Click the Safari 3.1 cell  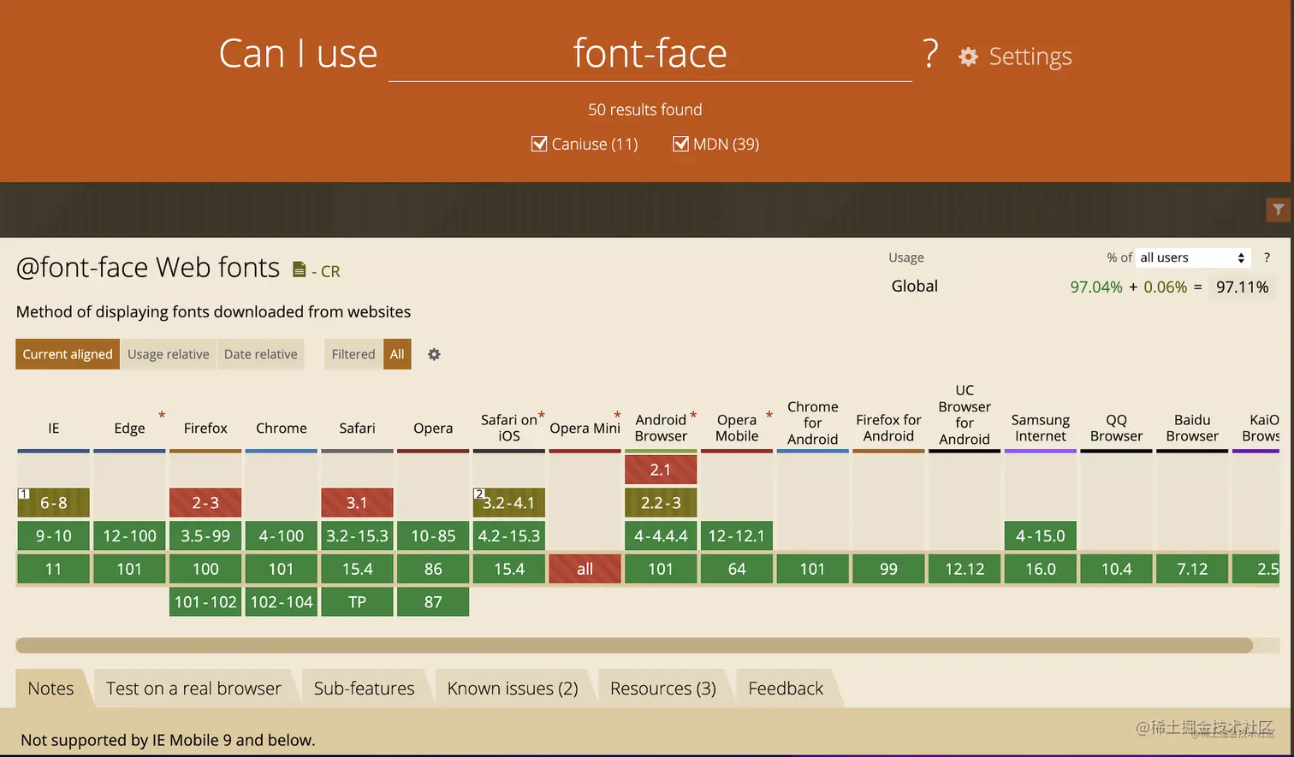(x=357, y=503)
